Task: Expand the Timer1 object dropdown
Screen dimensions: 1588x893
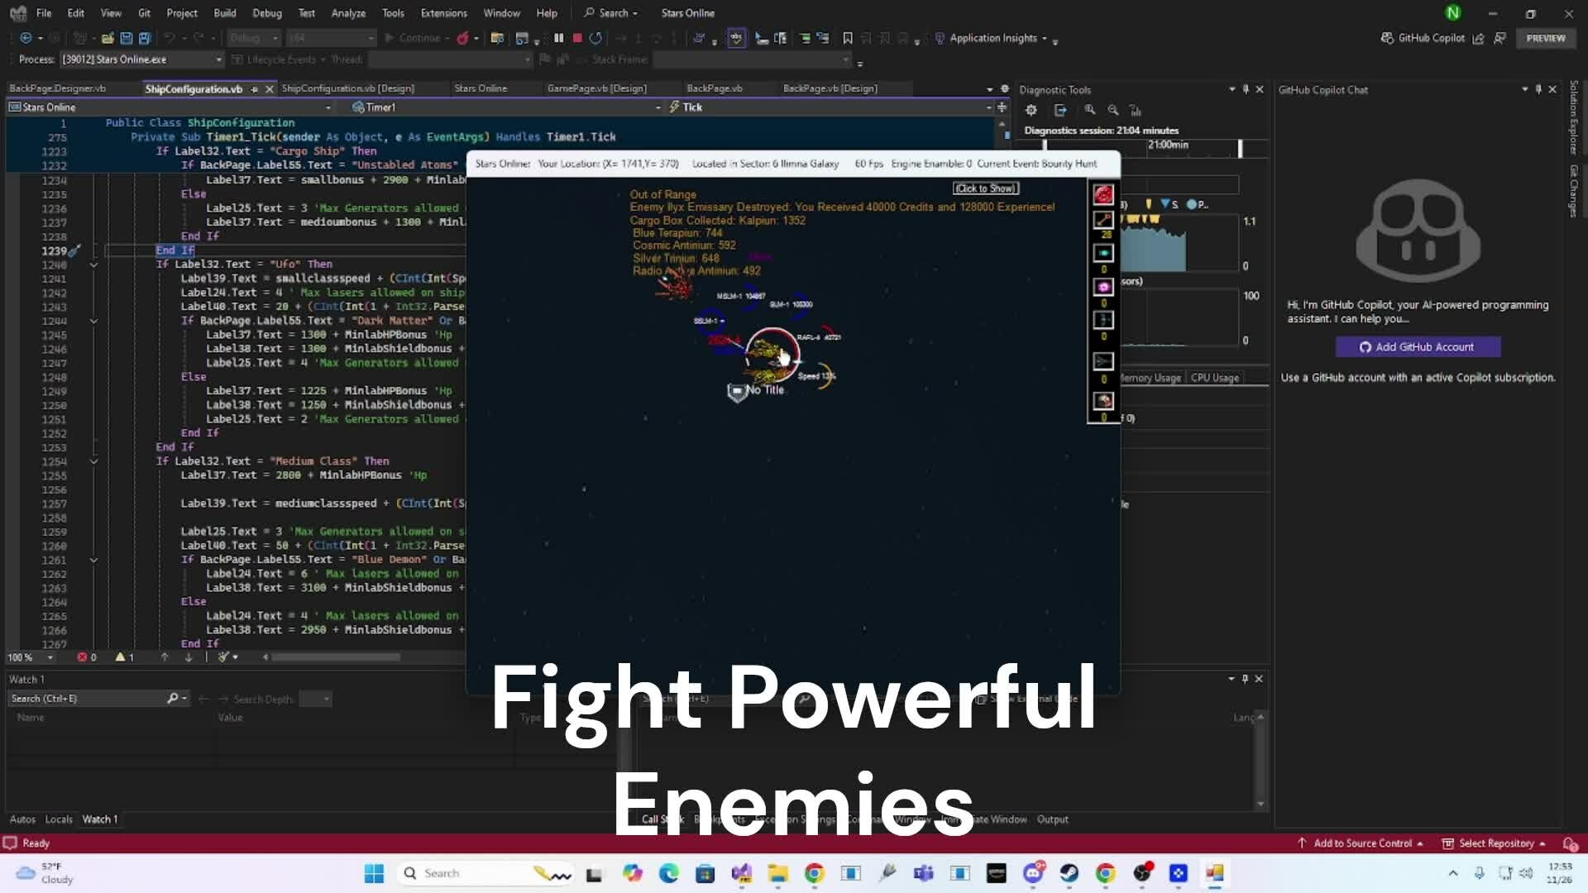Action: 658,107
